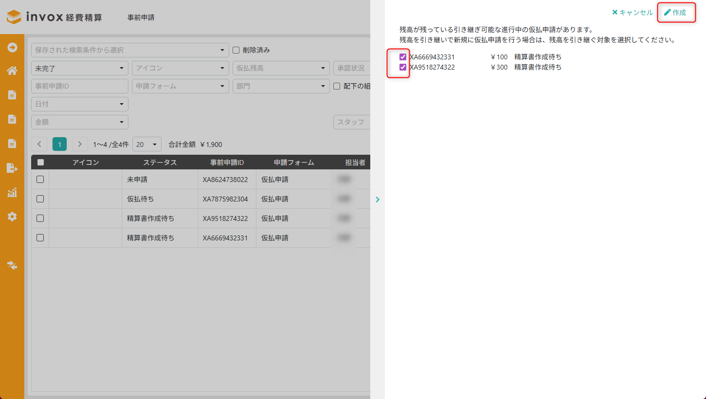The image size is (706, 399).
Task: Uncheck the XA9518274322 carry-over checkbox
Action: tap(403, 67)
